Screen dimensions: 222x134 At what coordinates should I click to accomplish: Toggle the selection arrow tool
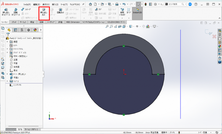pos(138,4)
